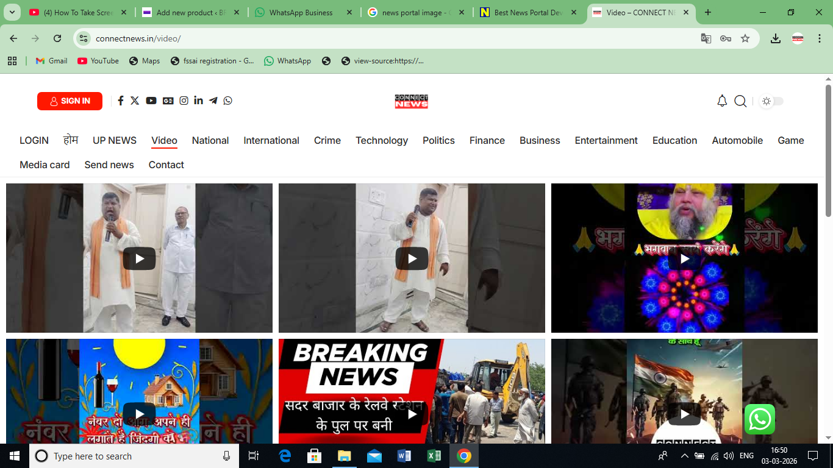Open the floating WhatsApp chat bubble

tap(760, 419)
